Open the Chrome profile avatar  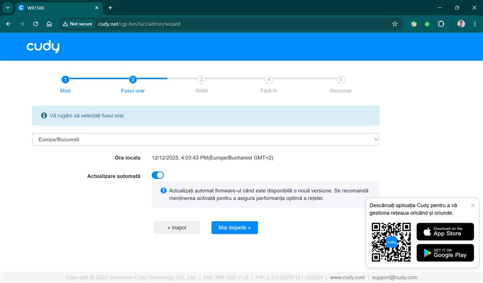click(461, 24)
